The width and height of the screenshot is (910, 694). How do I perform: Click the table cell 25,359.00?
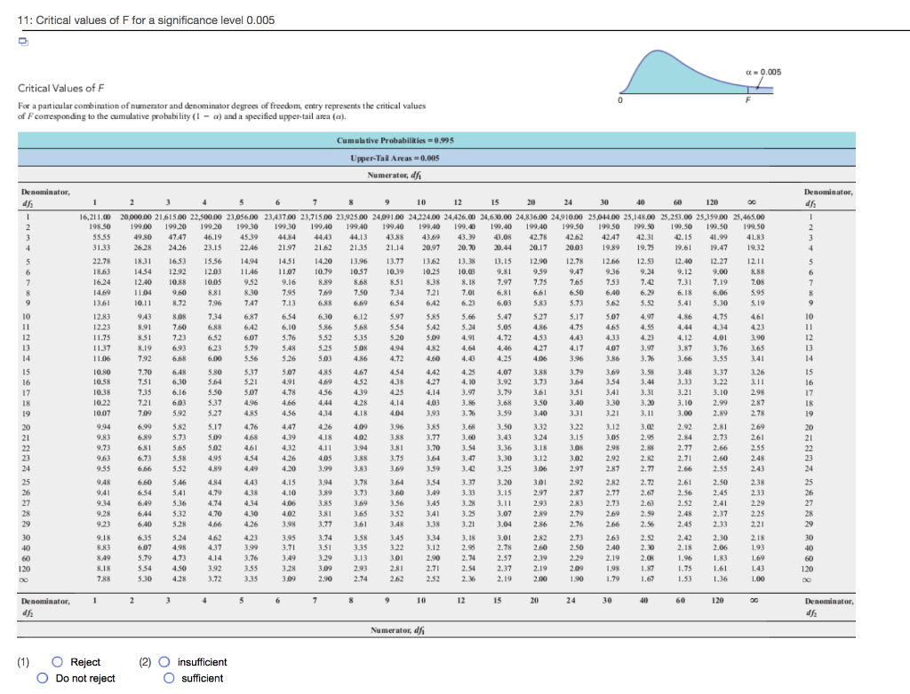[x=713, y=217]
